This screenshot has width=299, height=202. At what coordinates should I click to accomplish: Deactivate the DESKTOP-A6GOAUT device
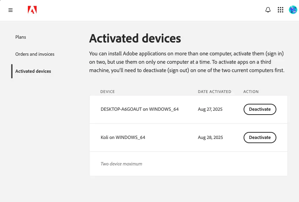260,109
